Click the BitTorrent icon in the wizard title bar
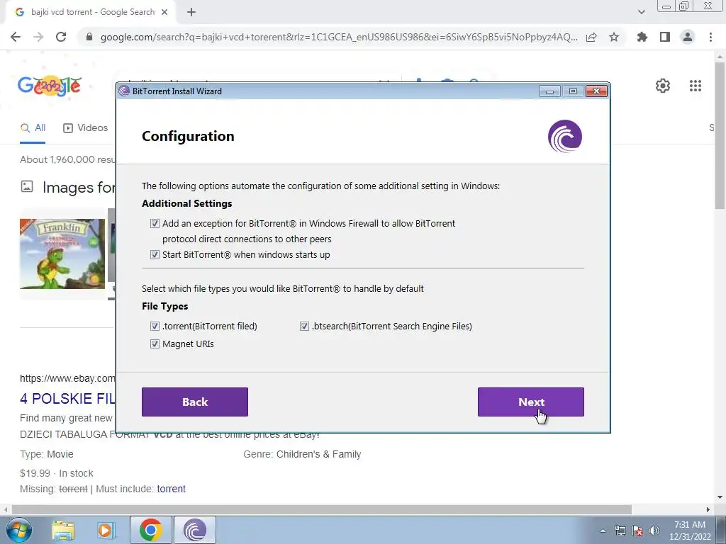 click(124, 91)
